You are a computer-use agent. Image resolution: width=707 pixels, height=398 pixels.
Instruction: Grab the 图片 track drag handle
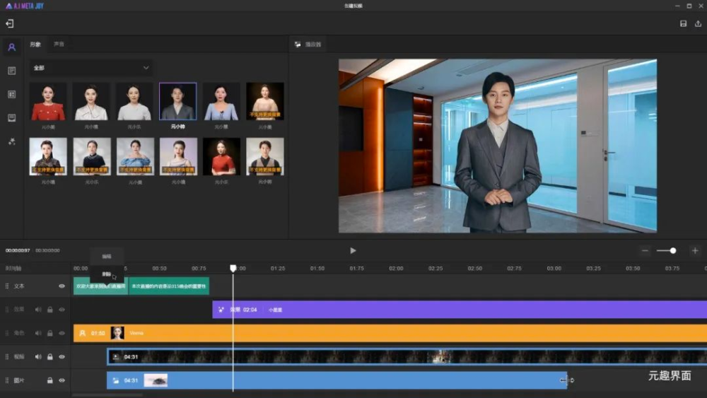7,380
